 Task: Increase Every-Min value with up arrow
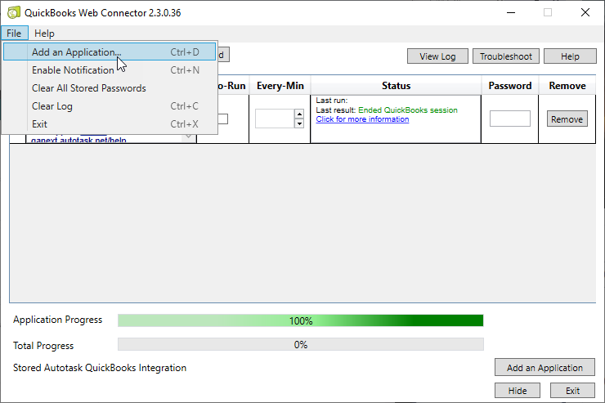pos(299,114)
